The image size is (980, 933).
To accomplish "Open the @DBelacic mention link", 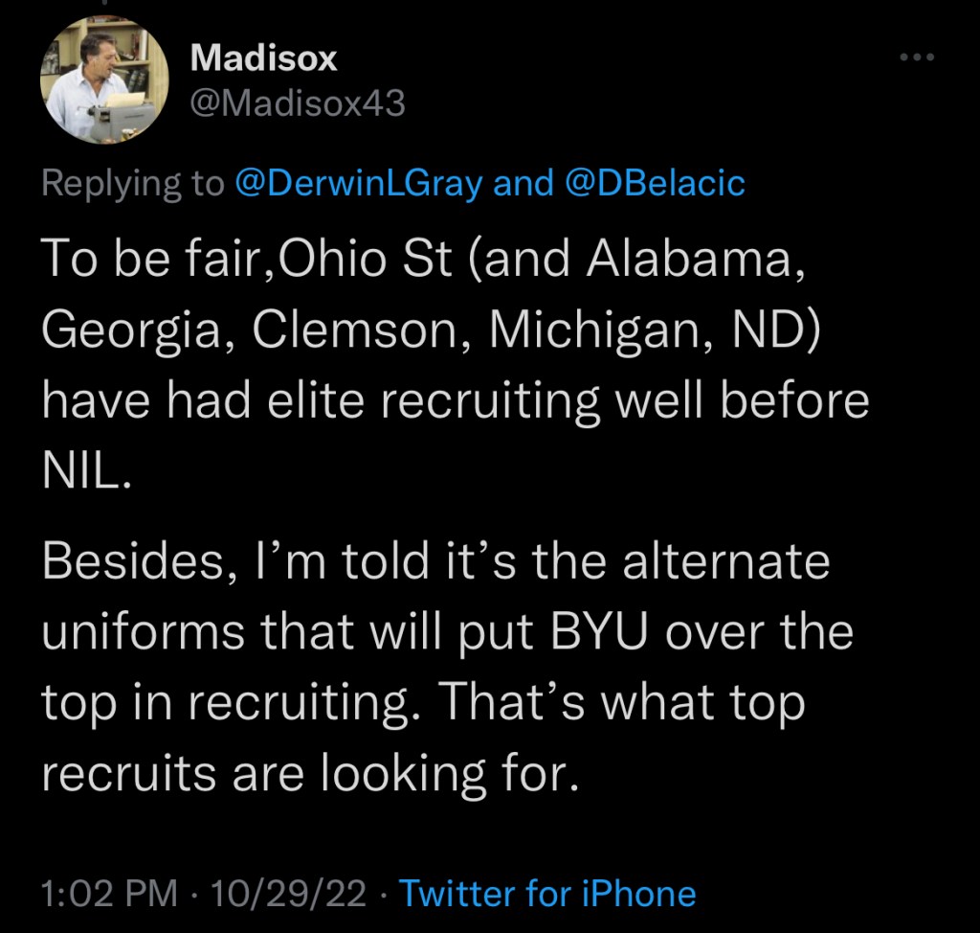I will (656, 182).
